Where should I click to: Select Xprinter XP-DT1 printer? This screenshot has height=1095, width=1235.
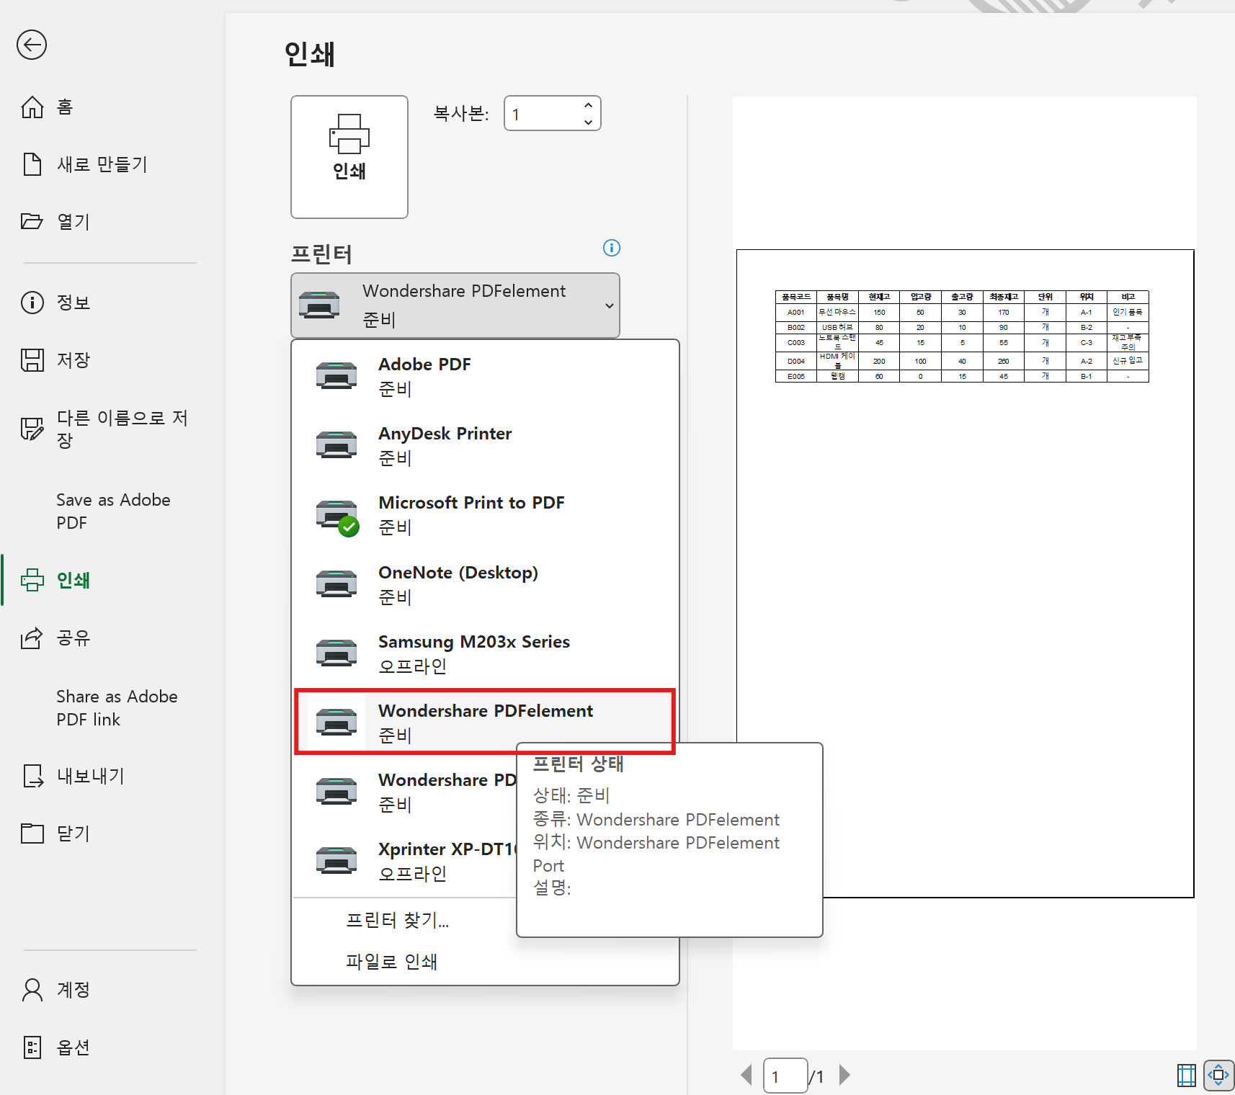click(406, 861)
